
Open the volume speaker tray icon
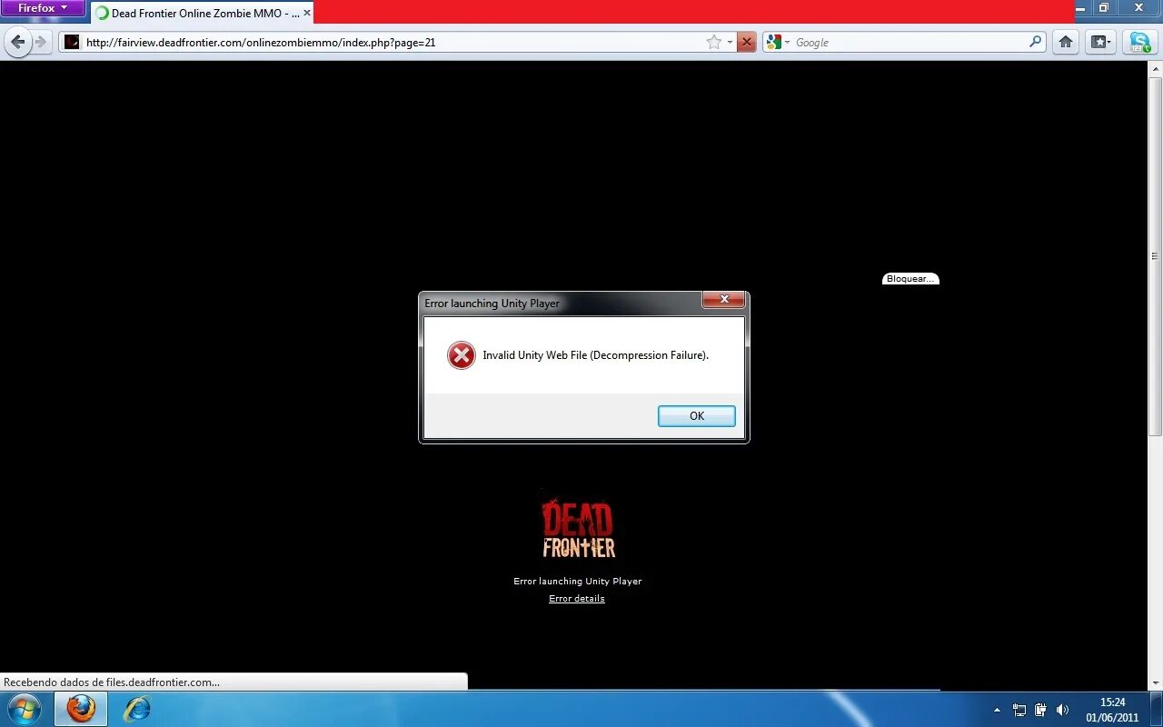(x=1062, y=710)
